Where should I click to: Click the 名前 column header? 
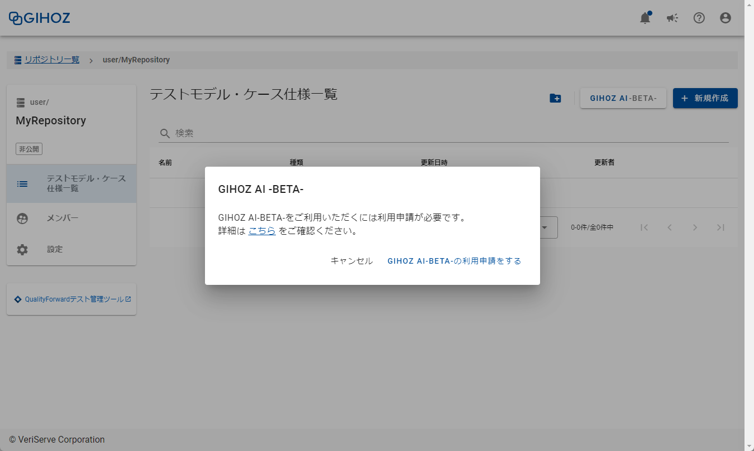[165, 163]
